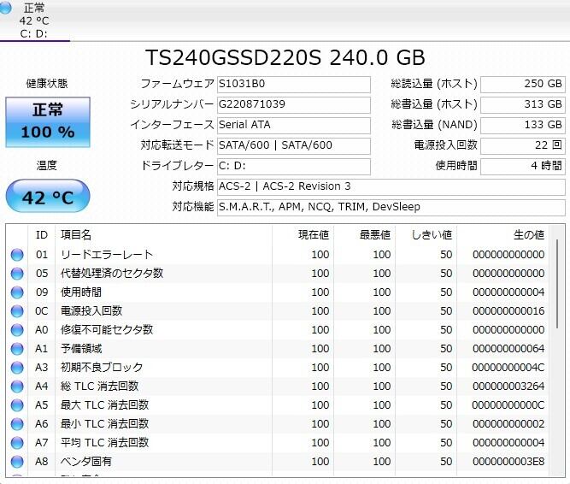
Task: Click the status icon beside ベンダ固有 row
Action: click(x=17, y=462)
